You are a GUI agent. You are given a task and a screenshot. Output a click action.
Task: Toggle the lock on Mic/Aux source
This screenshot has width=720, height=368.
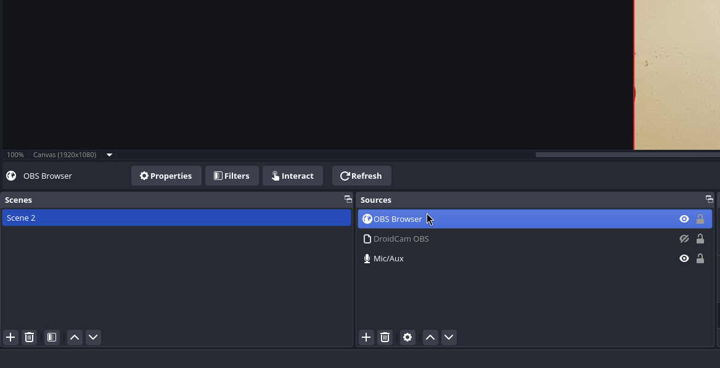pos(700,259)
